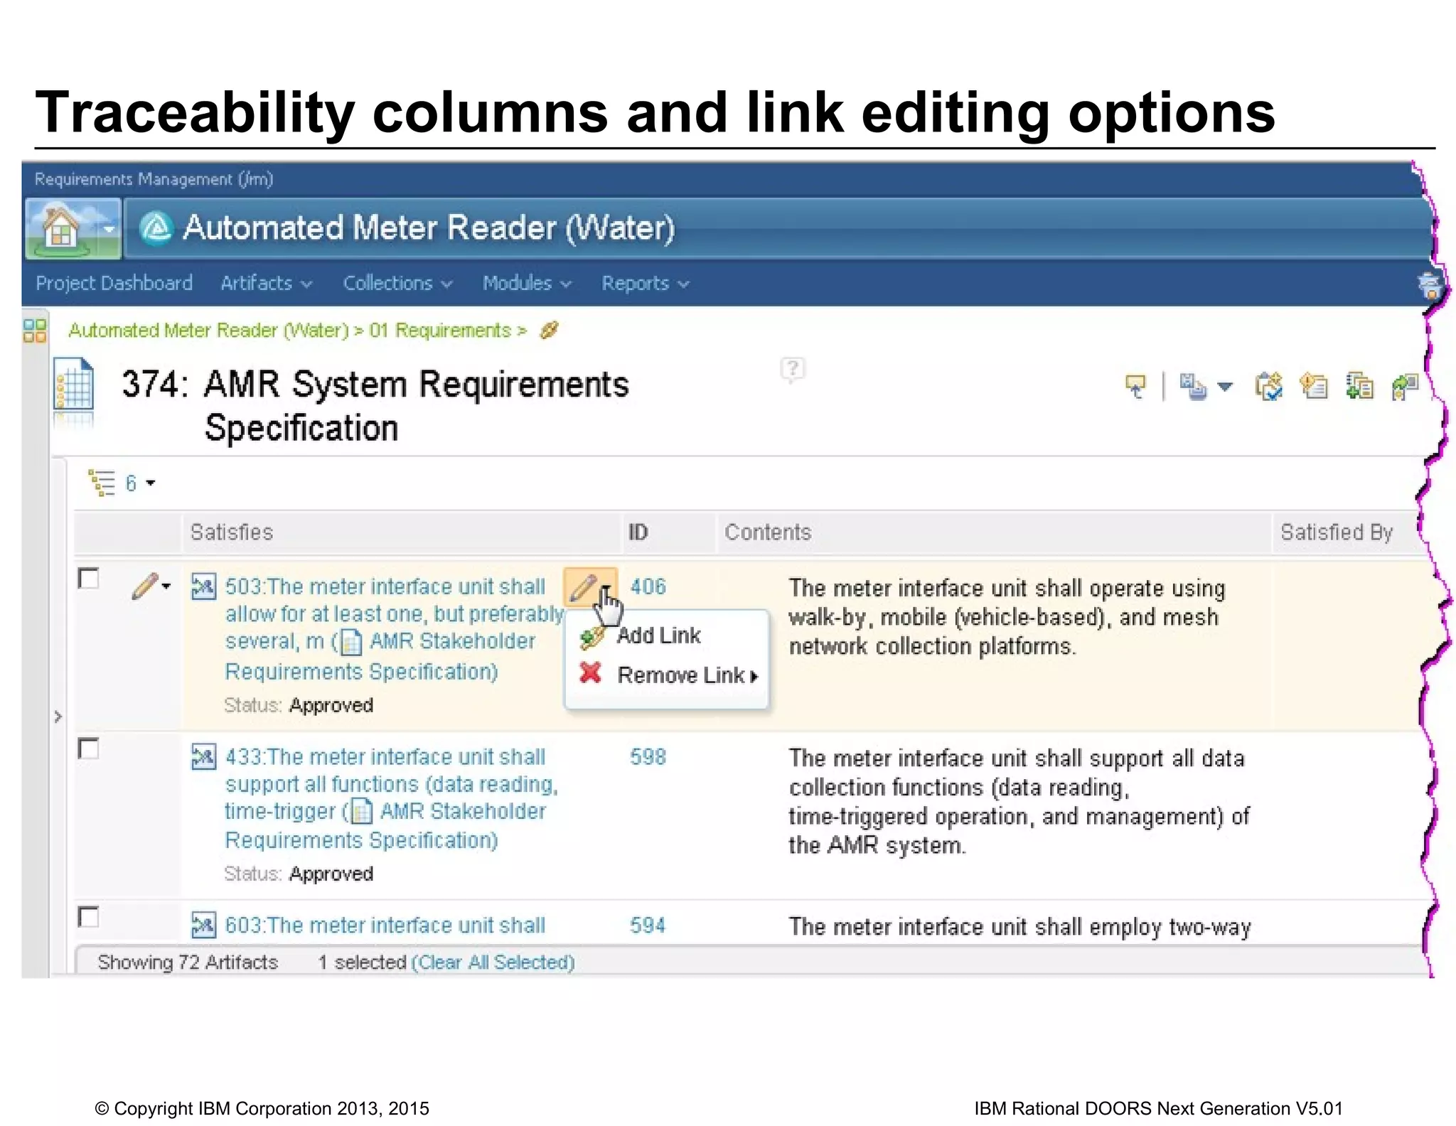Click the module export toolbar icon
The width and height of the screenshot is (1456, 1126).
1193,387
